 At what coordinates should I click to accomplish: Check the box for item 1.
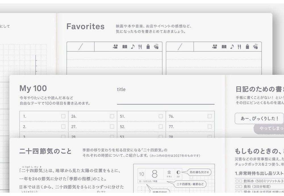[x=63, y=116]
